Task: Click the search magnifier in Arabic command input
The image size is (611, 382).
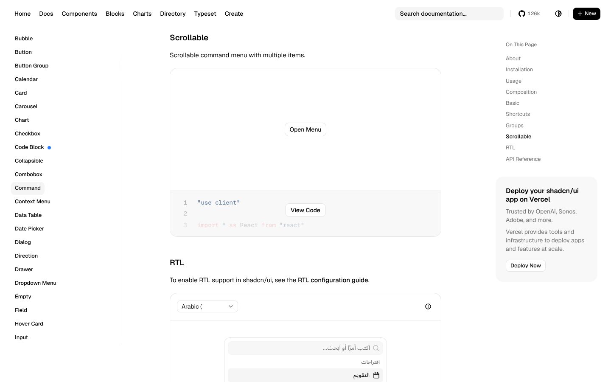Action: coord(376,348)
